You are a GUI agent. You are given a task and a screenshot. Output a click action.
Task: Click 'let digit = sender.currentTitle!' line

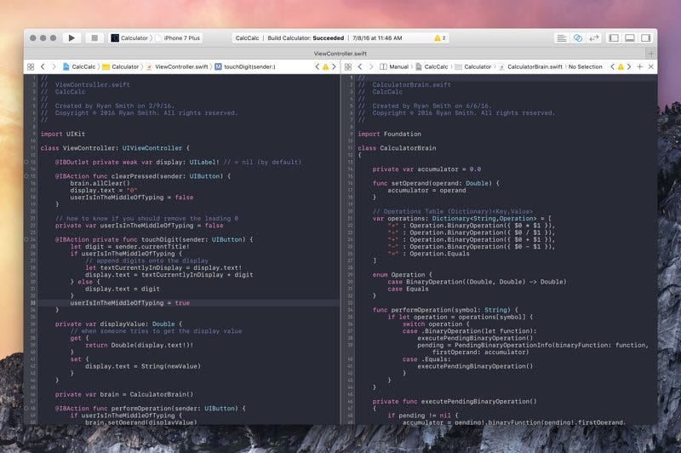point(130,246)
